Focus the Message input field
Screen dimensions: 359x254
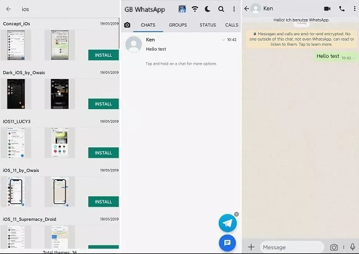click(292, 247)
